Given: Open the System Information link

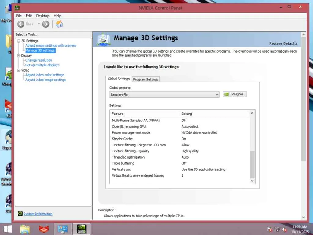Looking at the screenshot, I should 38,214.
